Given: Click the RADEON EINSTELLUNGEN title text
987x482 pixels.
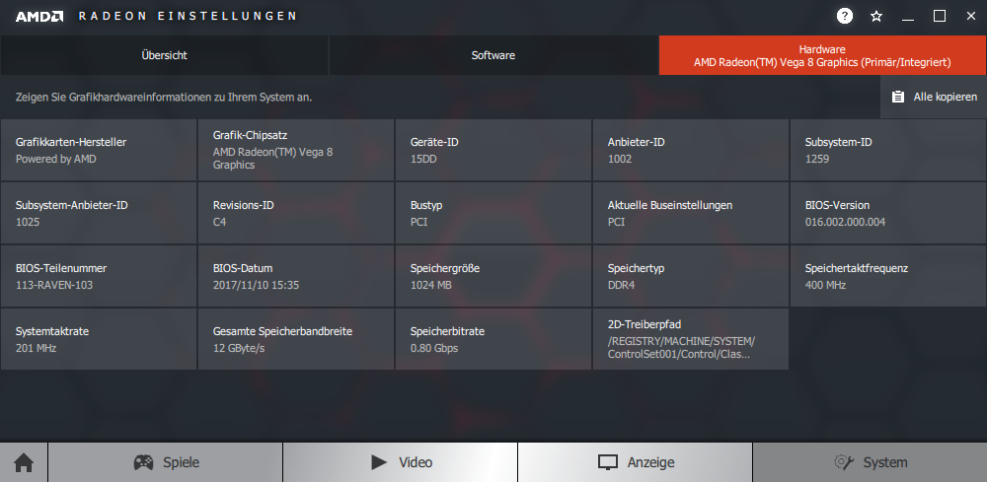Looking at the screenshot, I should [188, 16].
